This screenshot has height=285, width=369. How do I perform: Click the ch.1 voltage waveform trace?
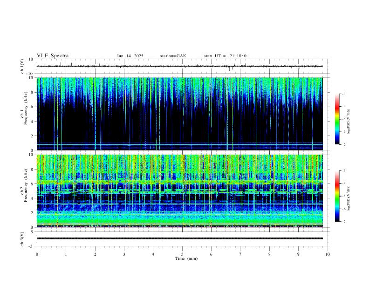179,66
